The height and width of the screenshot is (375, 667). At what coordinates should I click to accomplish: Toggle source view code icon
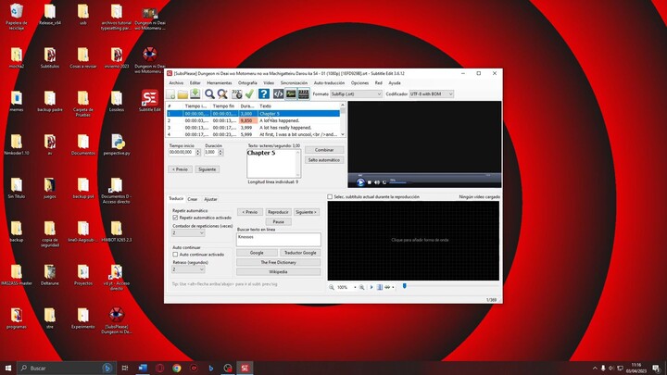click(277, 94)
